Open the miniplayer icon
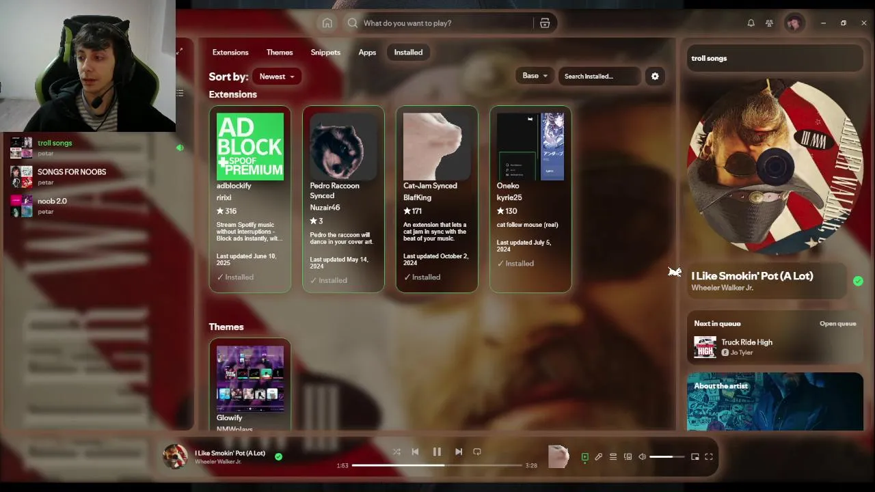The height and width of the screenshot is (492, 875). click(695, 457)
